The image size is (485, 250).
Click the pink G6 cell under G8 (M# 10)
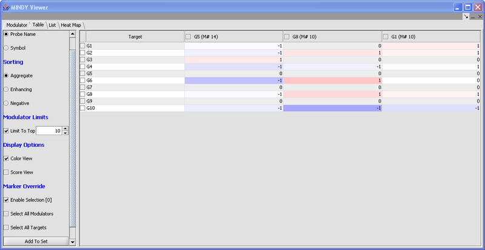pos(332,81)
